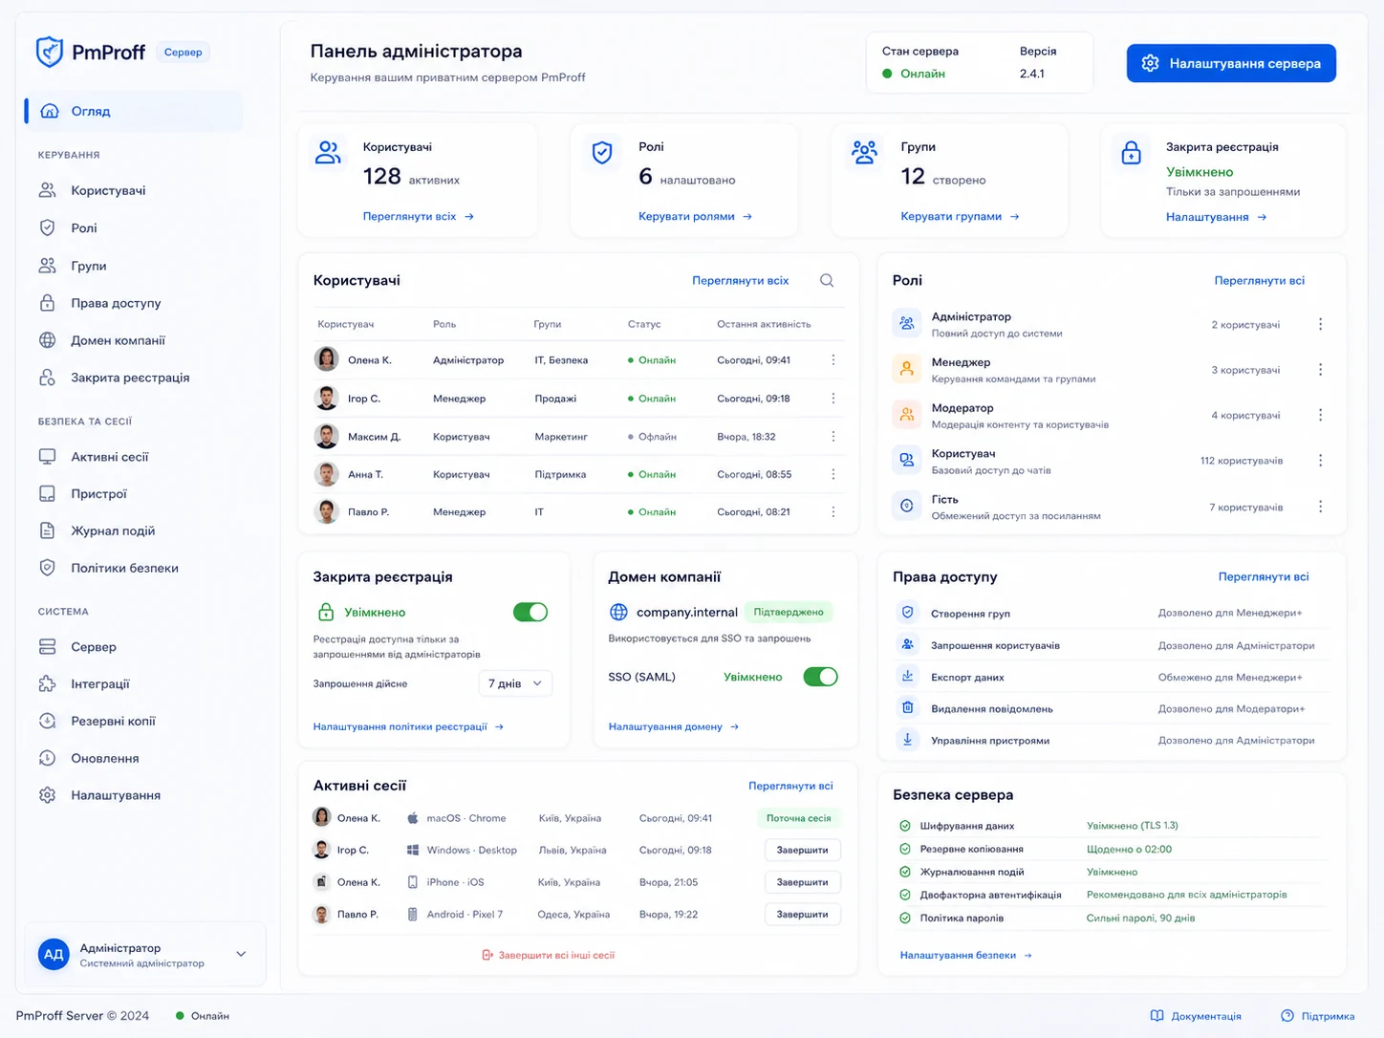Screen dimensions: 1384x1038
Task: Click the Сервер badge beside PmProff
Action: tap(183, 52)
